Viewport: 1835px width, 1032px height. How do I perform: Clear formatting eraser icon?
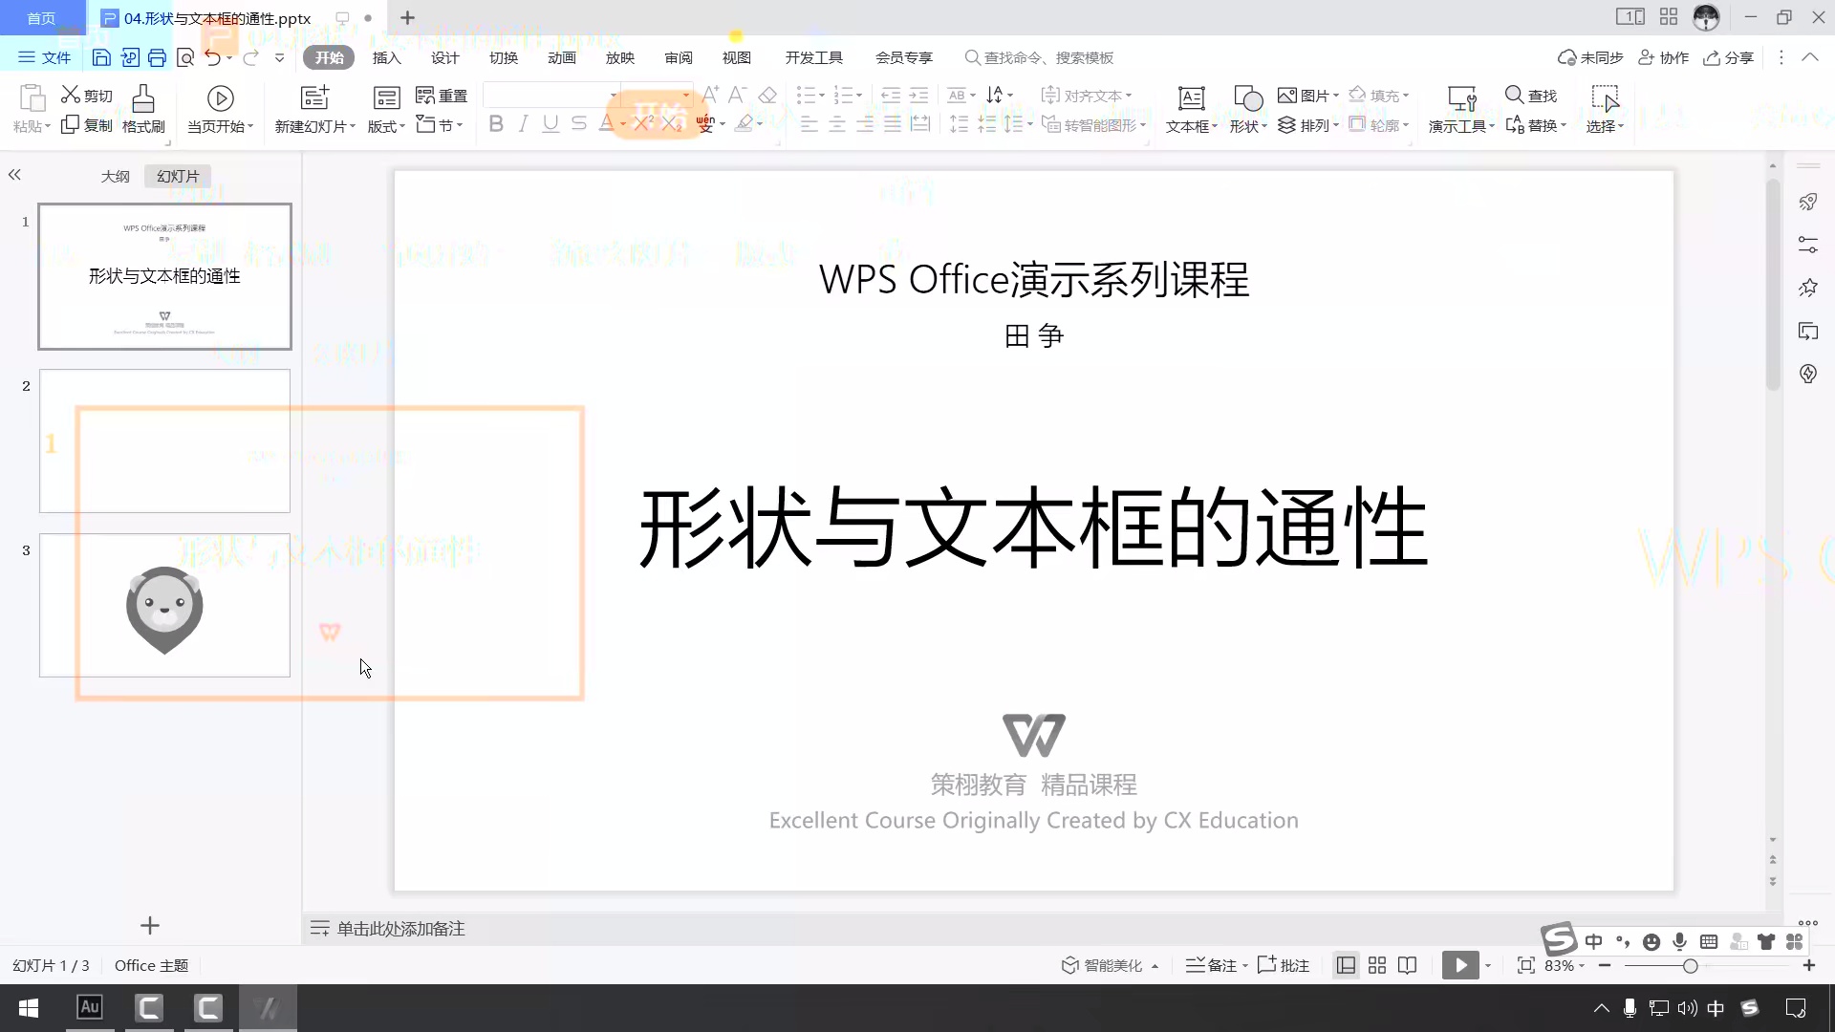coord(767,95)
